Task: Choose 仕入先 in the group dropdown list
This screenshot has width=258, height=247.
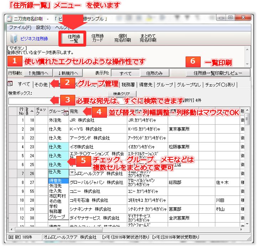Action: 58,191
